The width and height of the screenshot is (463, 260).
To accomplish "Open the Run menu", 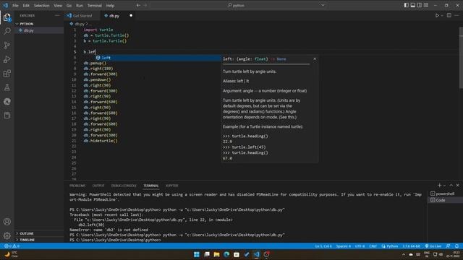I will pyautogui.click(x=80, y=5).
